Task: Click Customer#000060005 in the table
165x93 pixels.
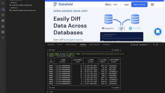Action: pyautogui.click(x=63, y=74)
